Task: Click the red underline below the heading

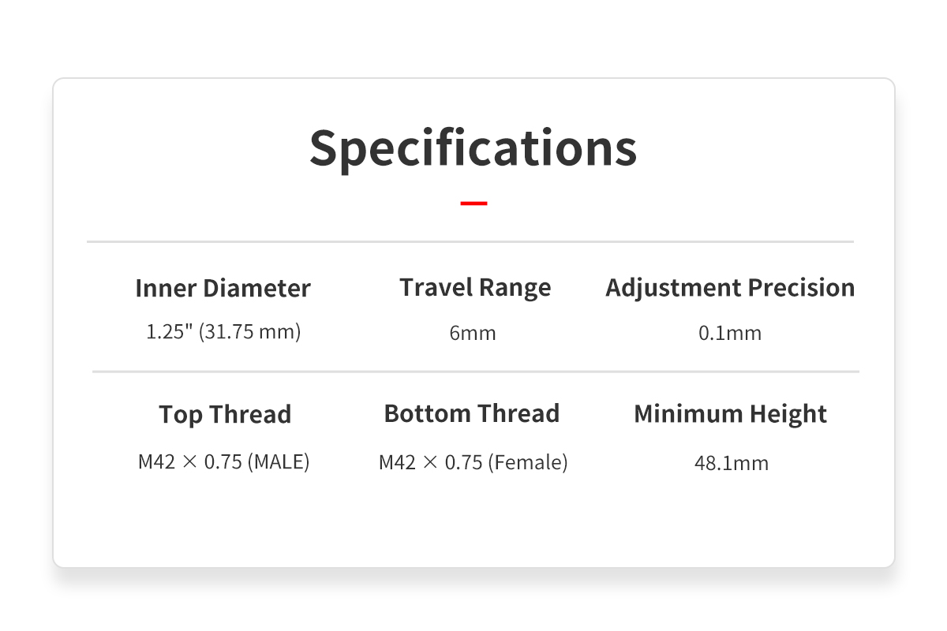Action: tap(473, 203)
